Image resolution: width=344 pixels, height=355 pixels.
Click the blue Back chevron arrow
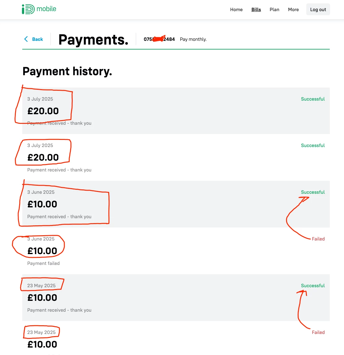[26, 39]
